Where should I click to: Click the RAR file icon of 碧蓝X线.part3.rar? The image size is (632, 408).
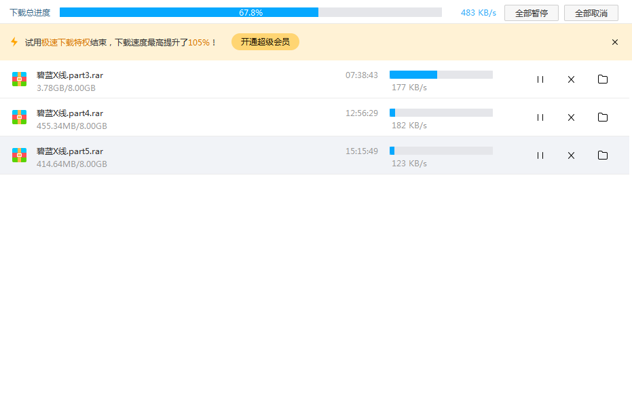click(x=19, y=79)
